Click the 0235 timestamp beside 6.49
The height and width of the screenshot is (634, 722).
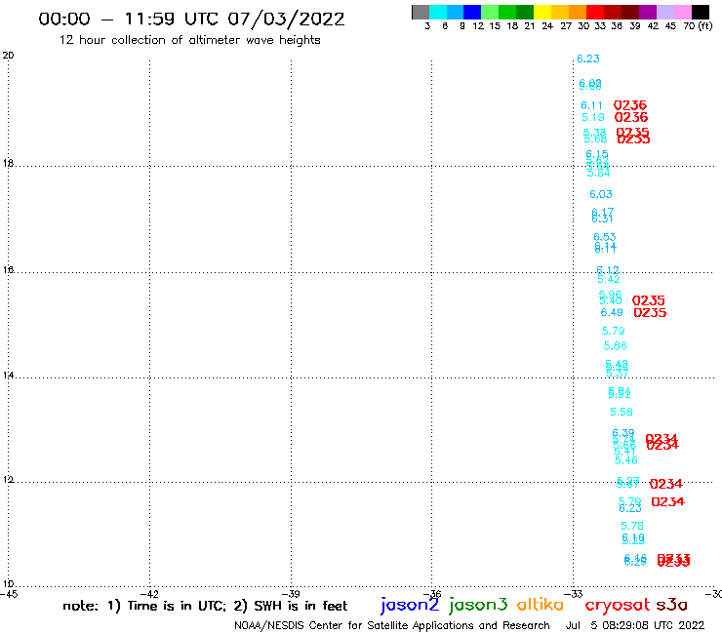coord(650,313)
